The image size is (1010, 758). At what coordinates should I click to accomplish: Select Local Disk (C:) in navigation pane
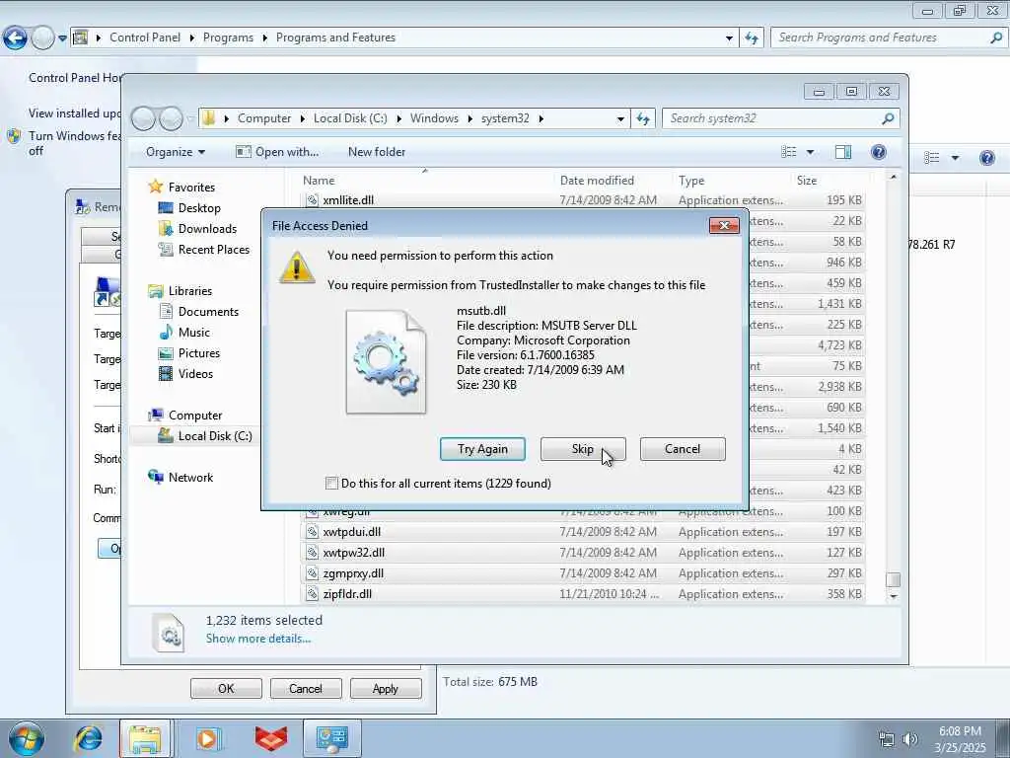[x=214, y=436]
